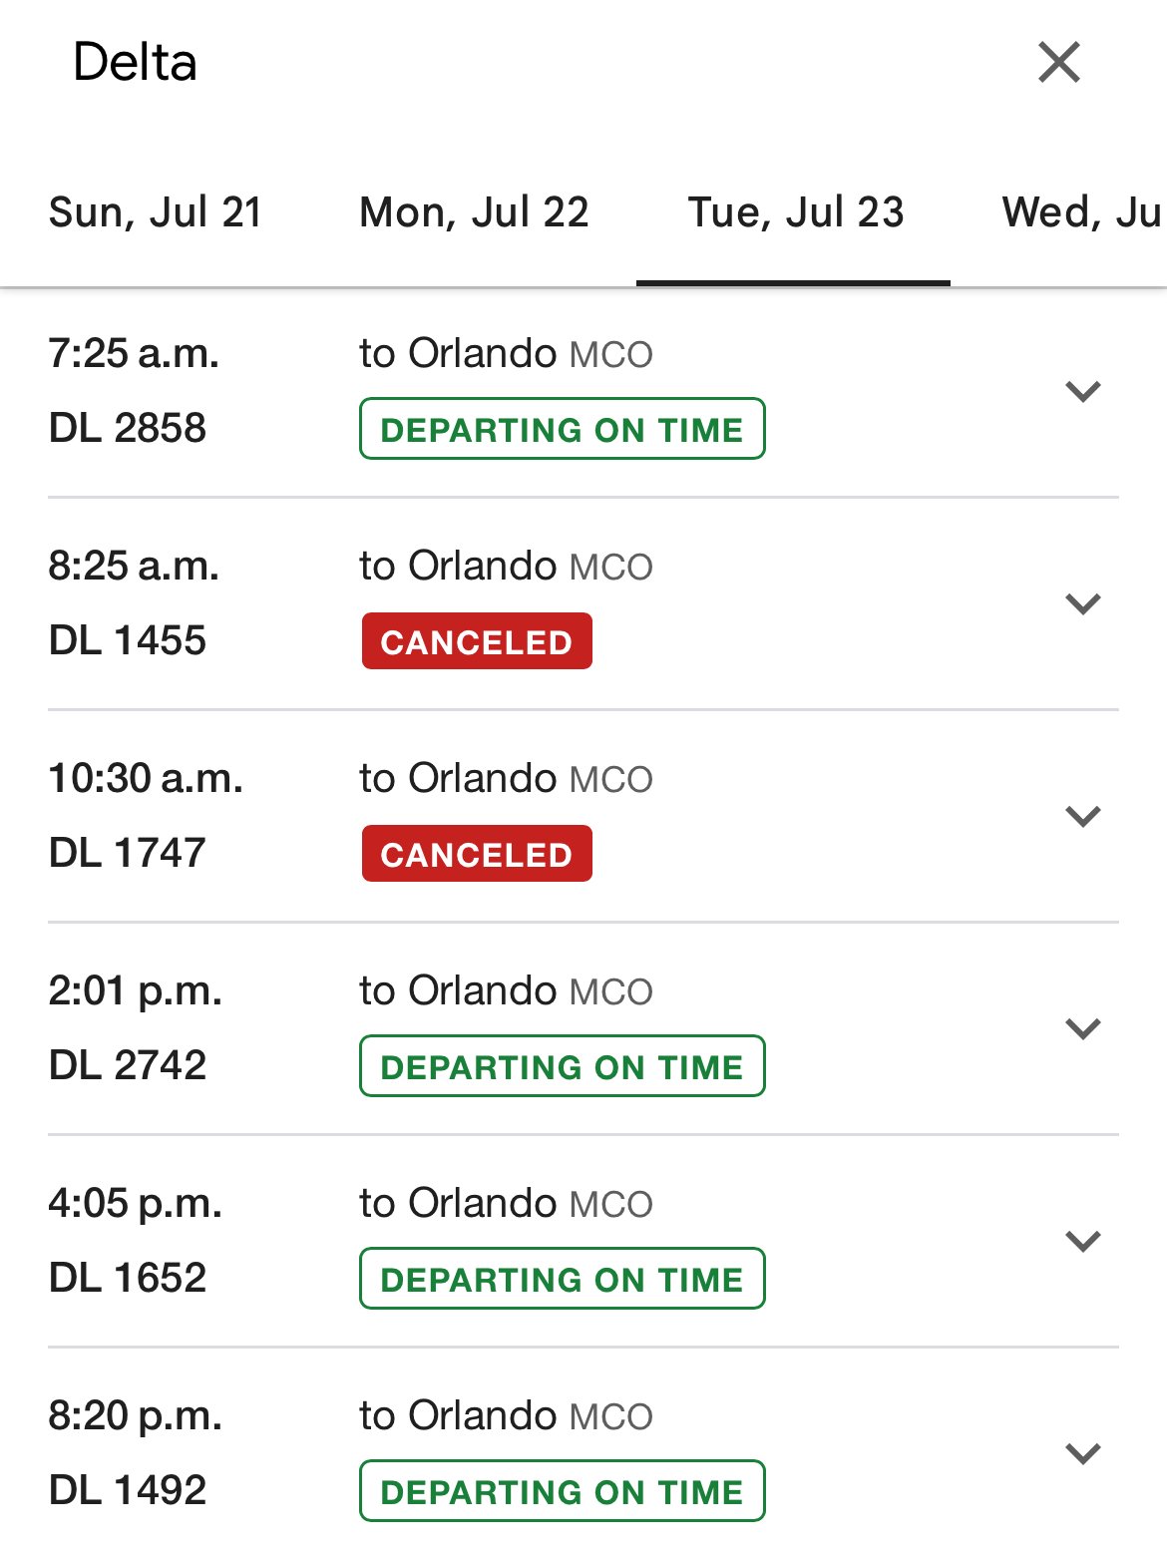The width and height of the screenshot is (1167, 1558).
Task: Click Departing On Time badge for DL 2858
Action: coord(562,429)
